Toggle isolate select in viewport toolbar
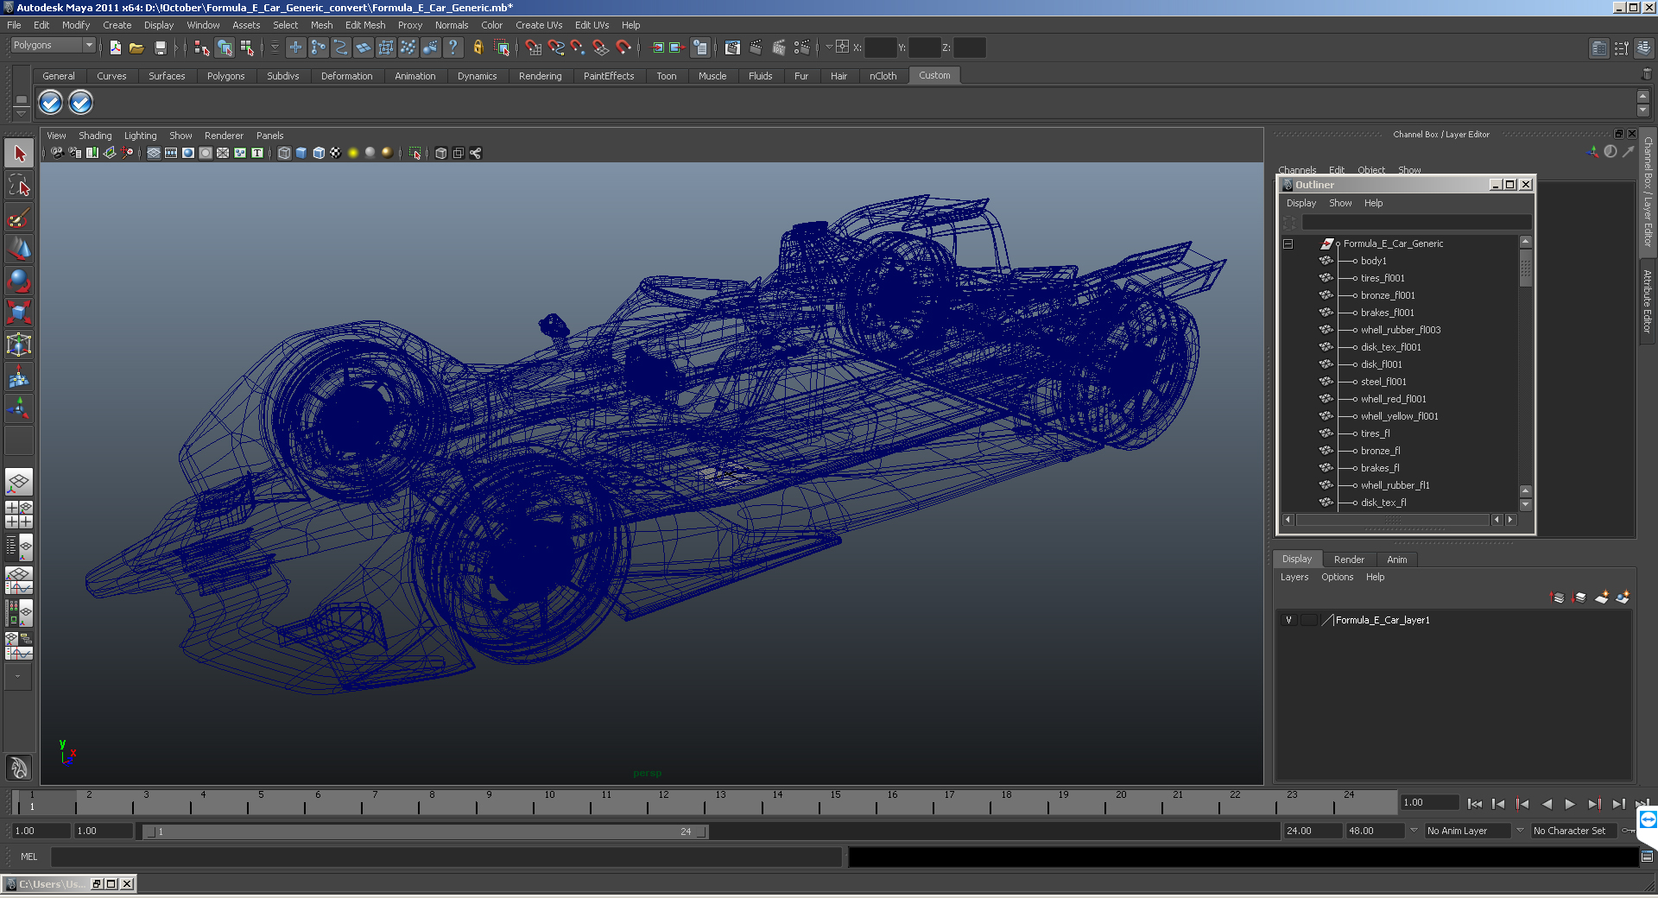 [415, 153]
